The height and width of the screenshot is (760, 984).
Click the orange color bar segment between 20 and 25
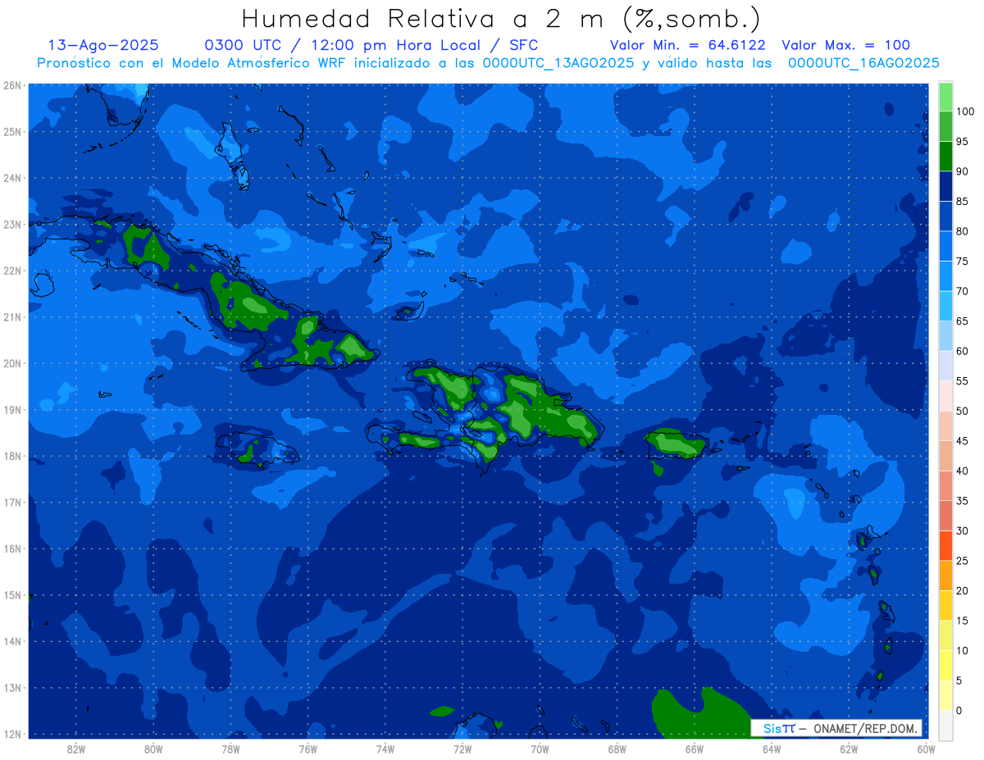pyautogui.click(x=945, y=576)
